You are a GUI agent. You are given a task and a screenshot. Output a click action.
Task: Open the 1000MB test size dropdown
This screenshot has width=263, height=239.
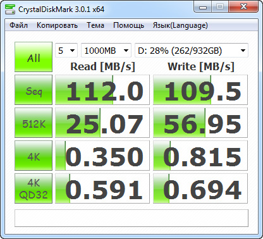tap(106, 51)
